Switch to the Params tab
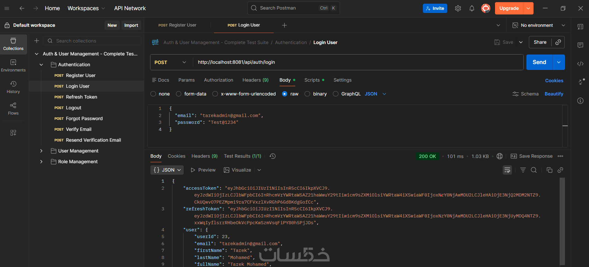 [186, 80]
